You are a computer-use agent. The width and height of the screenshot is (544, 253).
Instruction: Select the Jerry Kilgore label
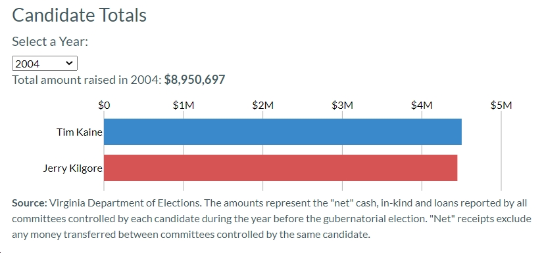click(x=73, y=168)
